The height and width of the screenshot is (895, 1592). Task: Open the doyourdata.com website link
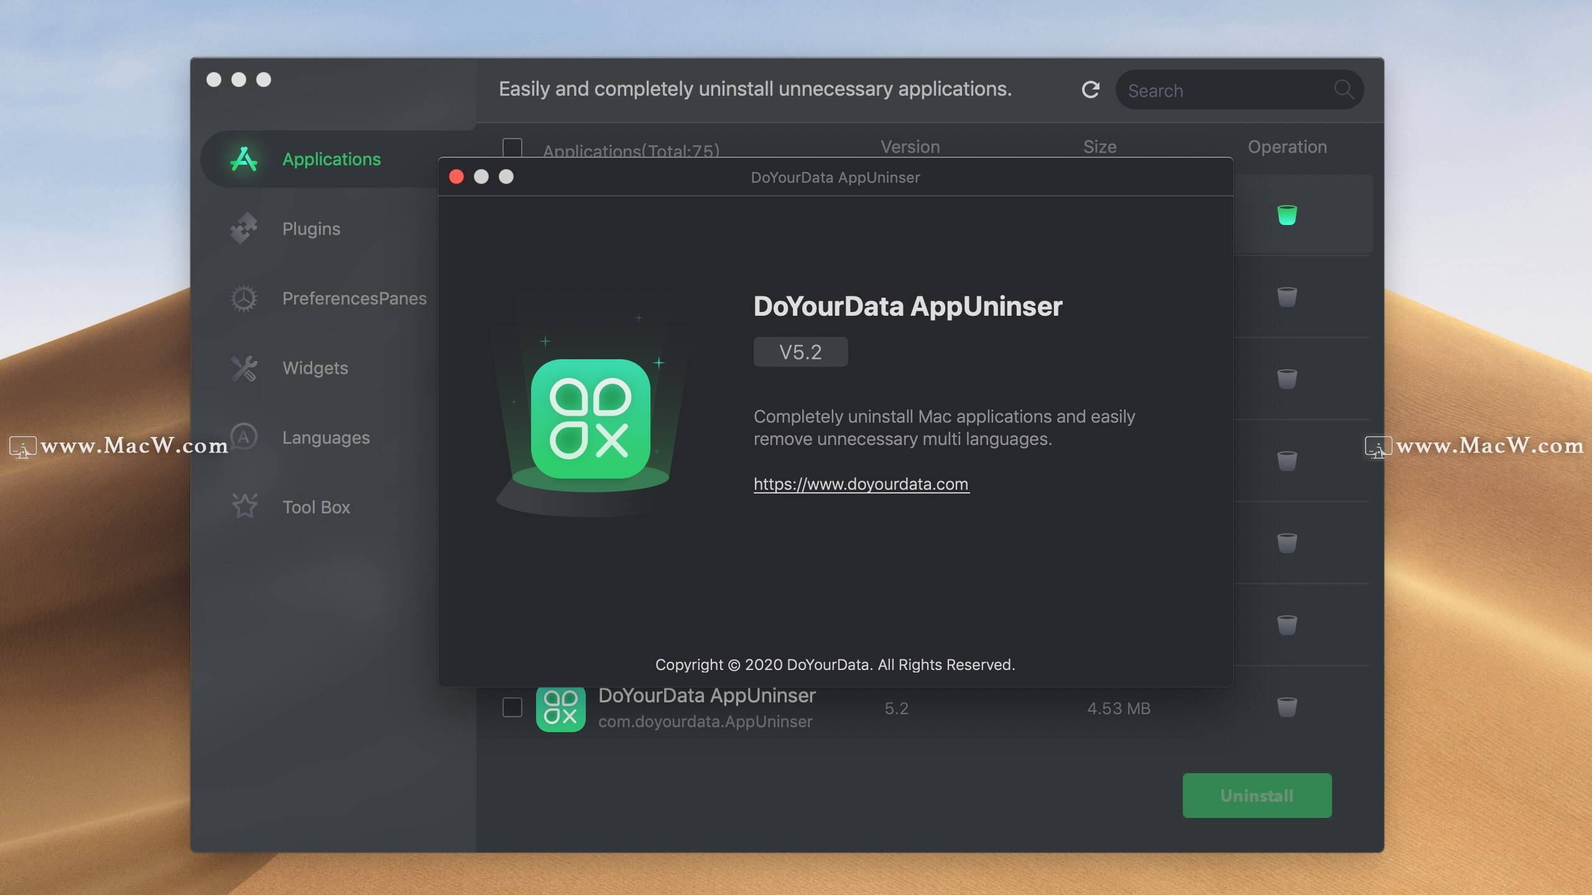861,484
